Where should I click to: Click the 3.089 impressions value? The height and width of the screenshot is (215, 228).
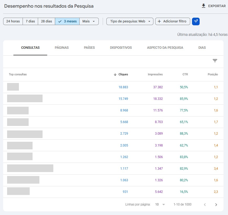pyautogui.click(x=159, y=134)
